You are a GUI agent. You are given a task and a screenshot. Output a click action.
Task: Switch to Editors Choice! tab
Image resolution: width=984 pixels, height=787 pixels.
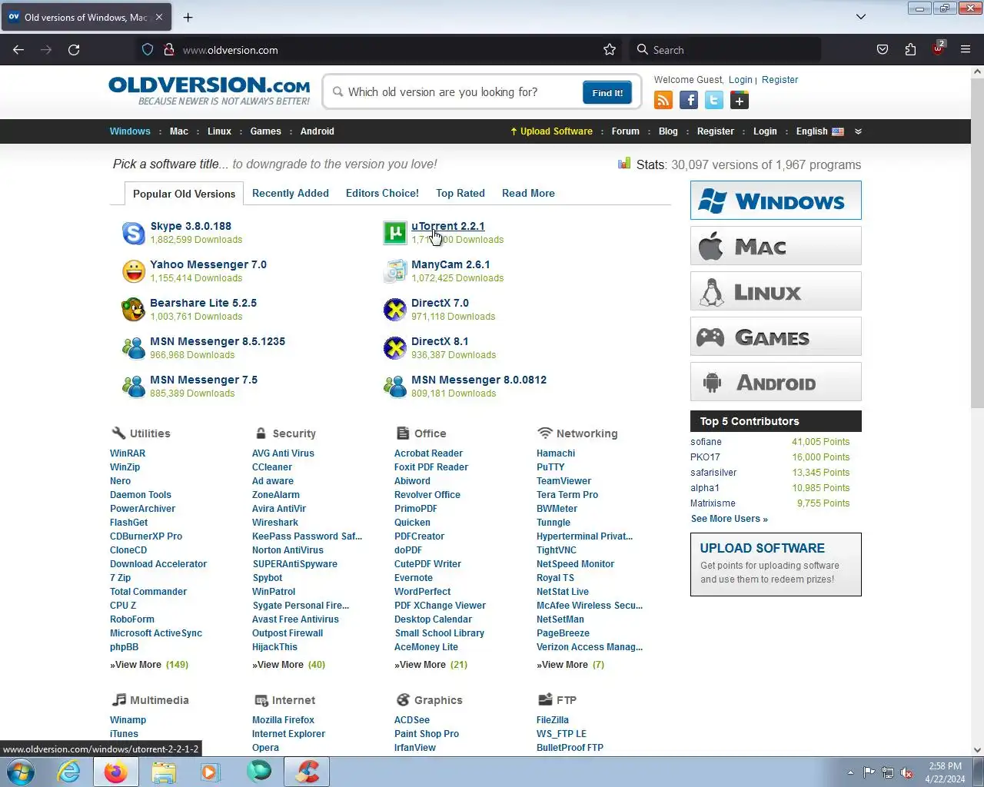pos(382,194)
